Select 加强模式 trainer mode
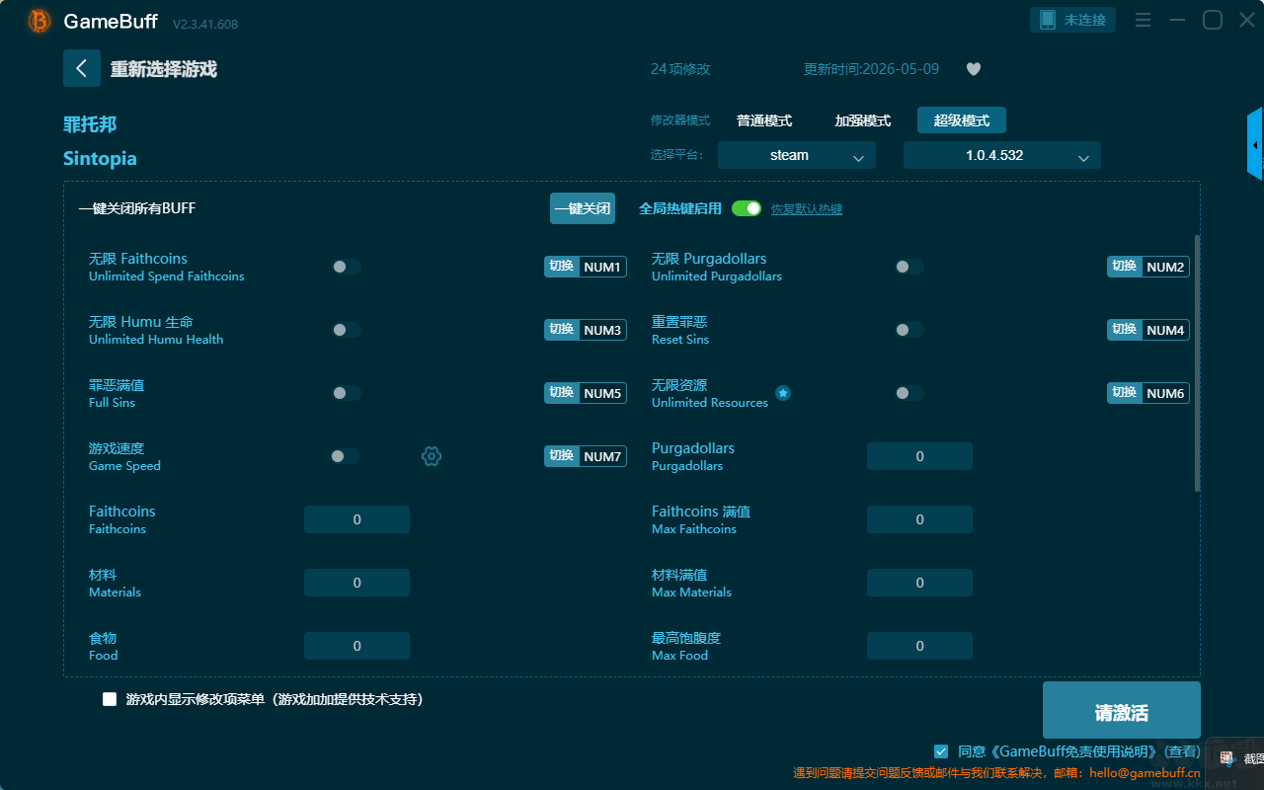 click(x=863, y=120)
